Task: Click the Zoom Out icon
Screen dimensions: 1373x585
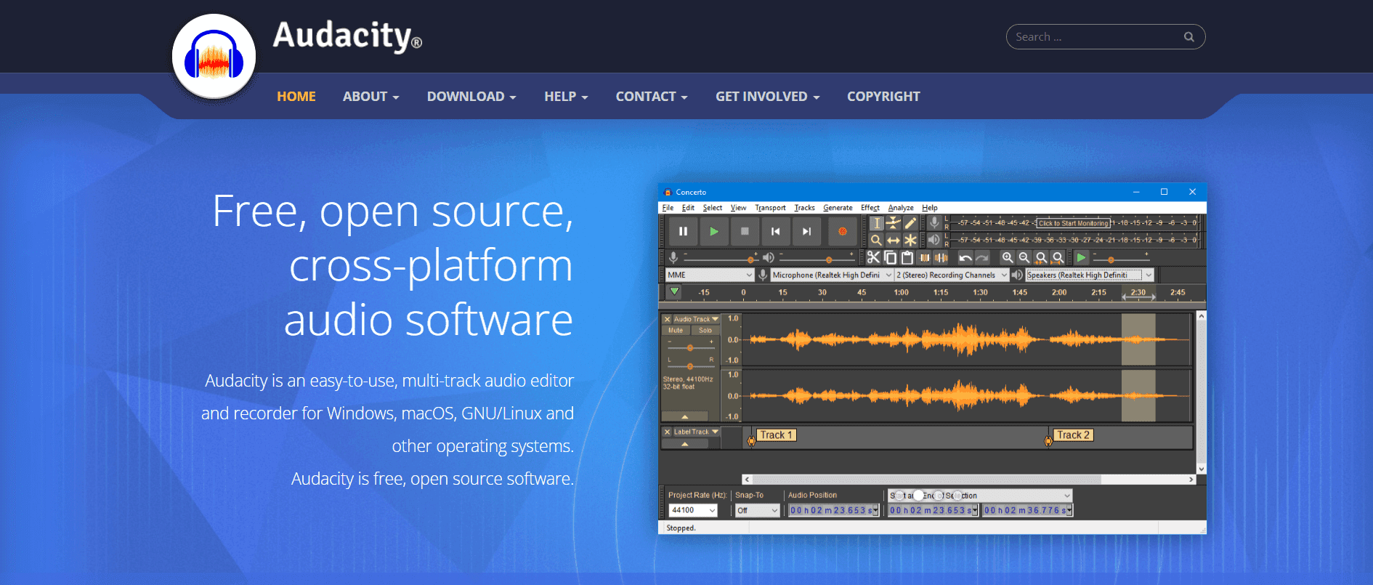Action: tap(1024, 257)
